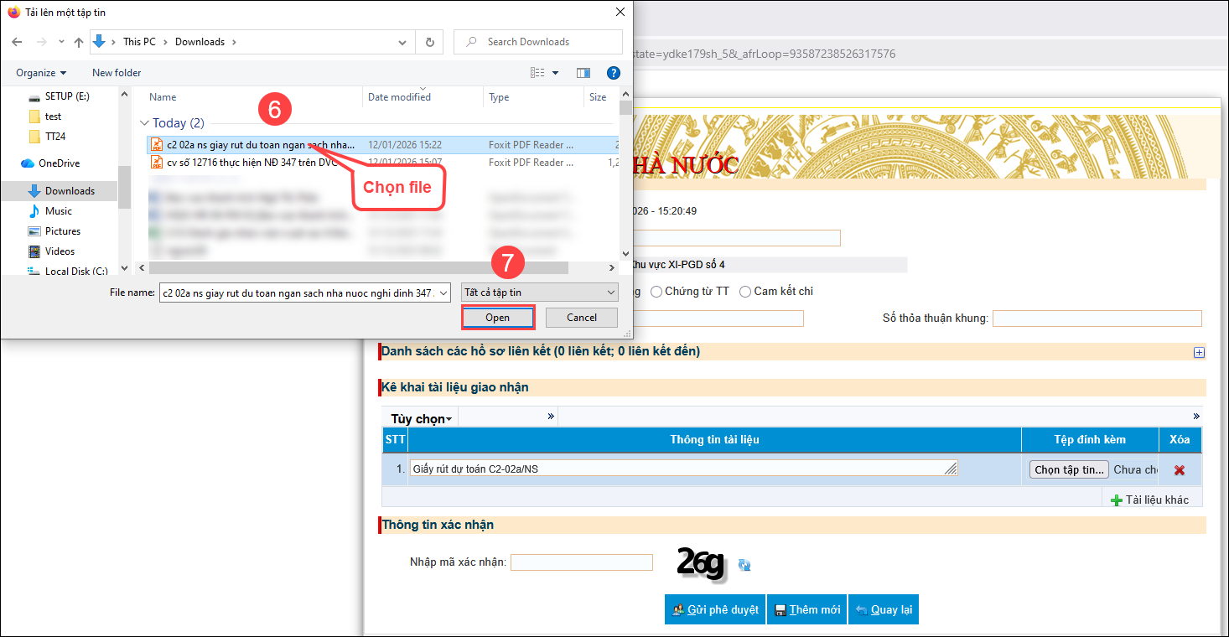Click the navigation pane vertical scrollbar
Image resolution: width=1229 pixels, height=637 pixels.
click(x=124, y=186)
